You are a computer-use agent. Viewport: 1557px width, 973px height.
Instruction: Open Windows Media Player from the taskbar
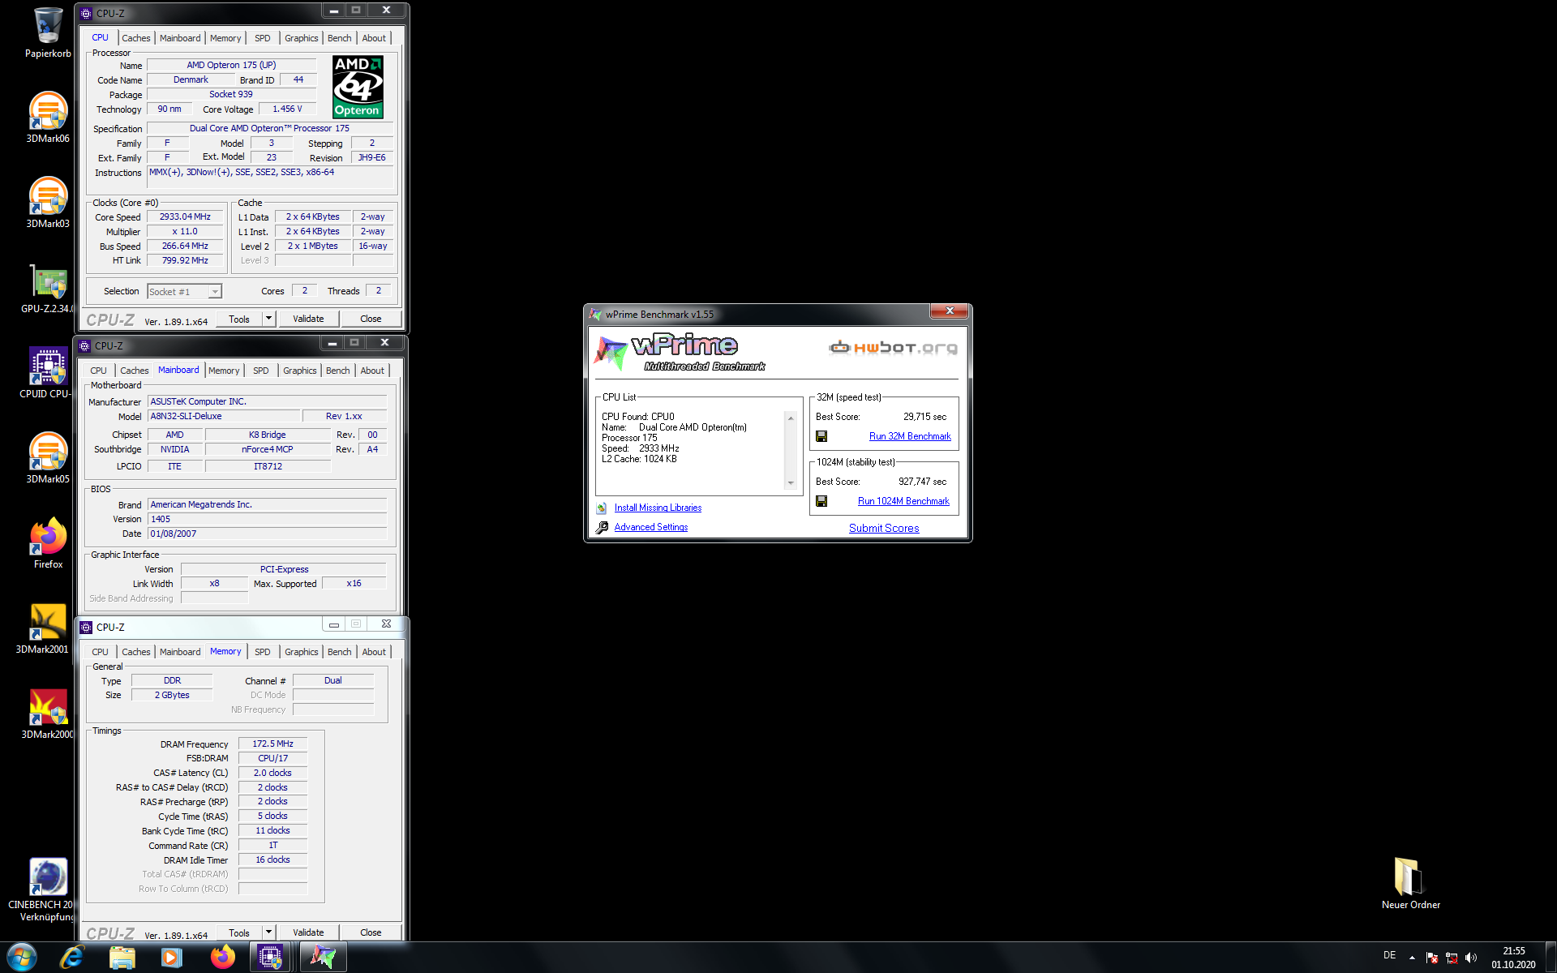171,958
